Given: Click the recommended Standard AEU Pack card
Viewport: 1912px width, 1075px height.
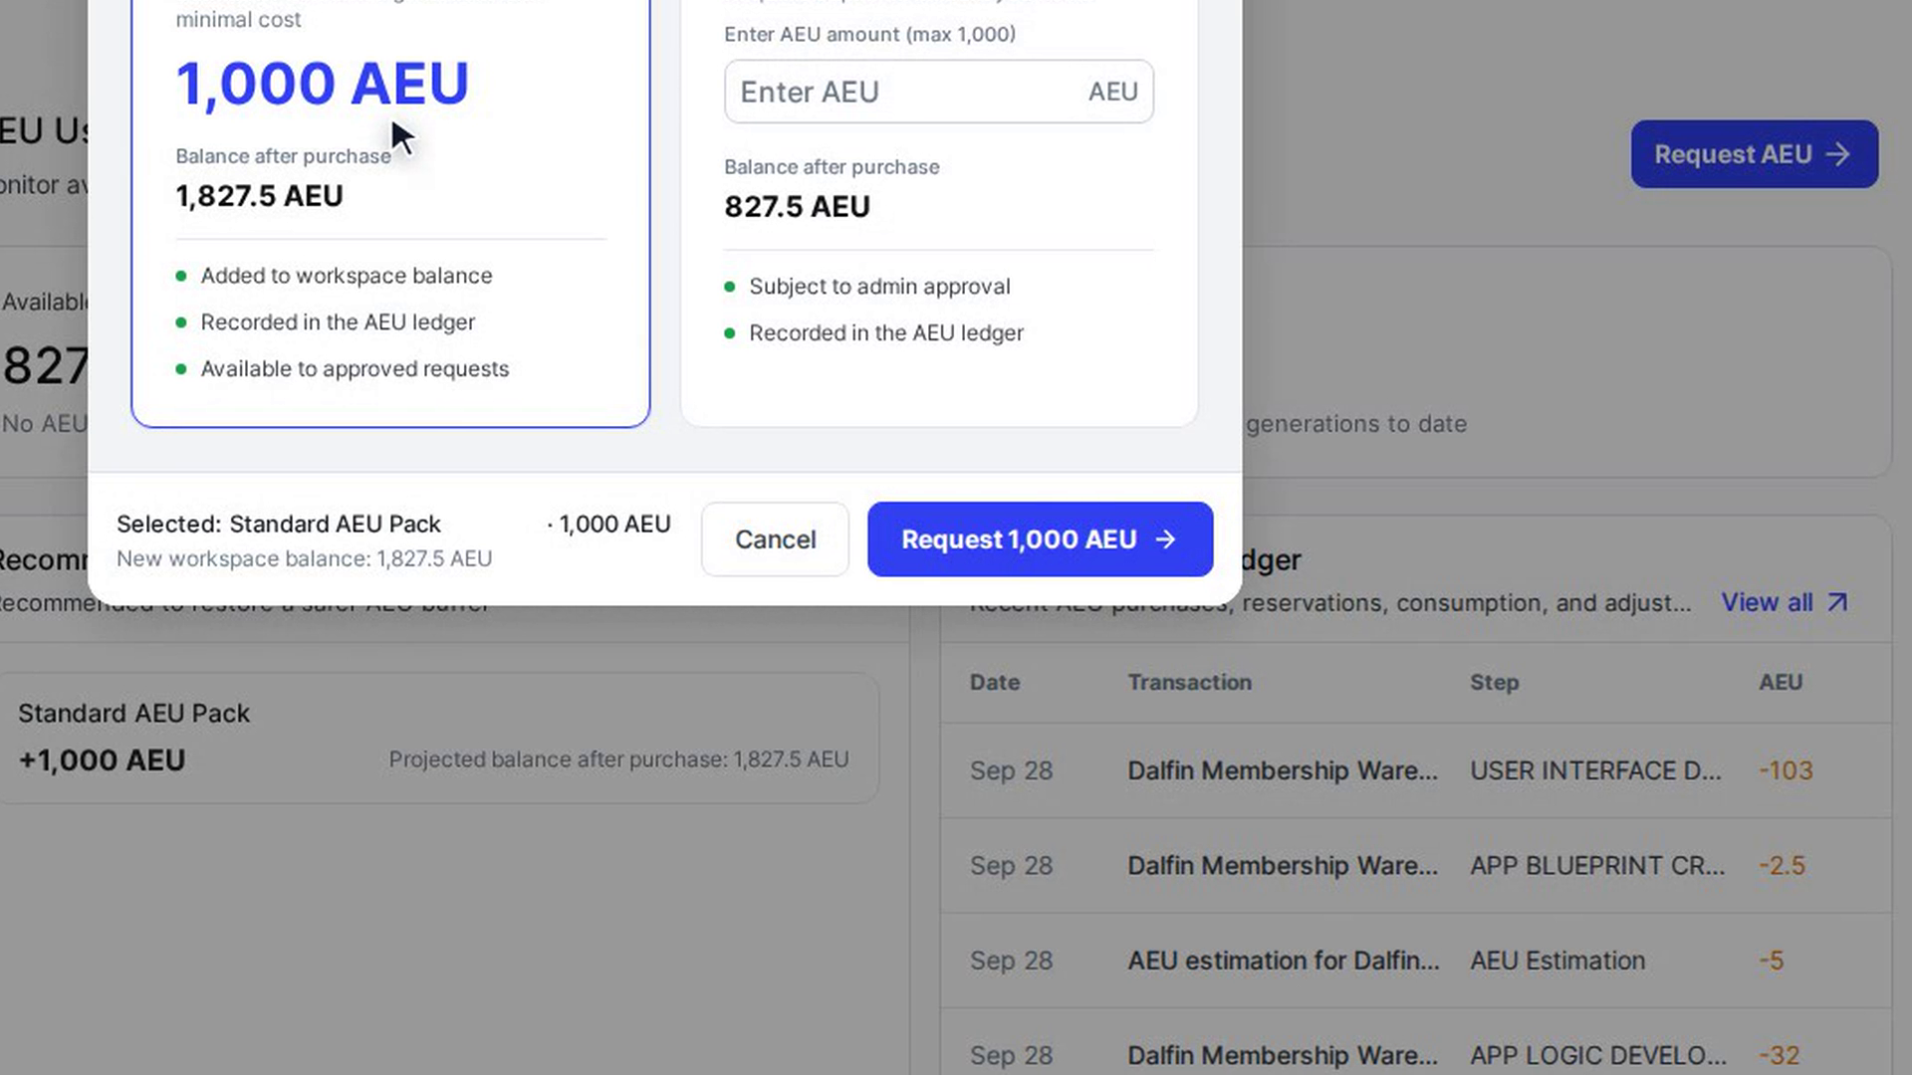Looking at the screenshot, I should click(x=438, y=738).
